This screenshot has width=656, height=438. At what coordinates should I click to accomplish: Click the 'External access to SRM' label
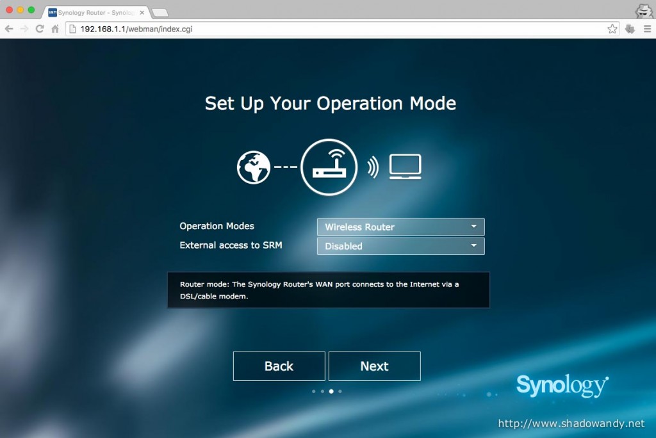(231, 245)
